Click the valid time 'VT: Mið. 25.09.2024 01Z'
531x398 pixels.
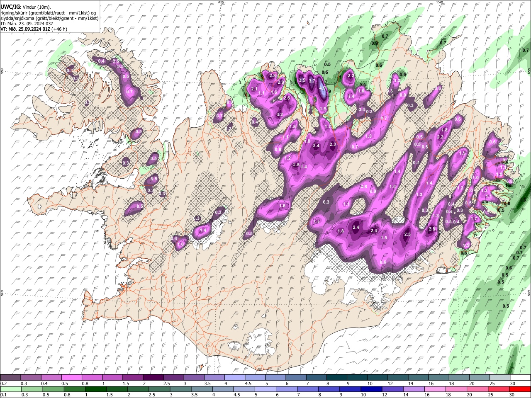tap(25, 29)
